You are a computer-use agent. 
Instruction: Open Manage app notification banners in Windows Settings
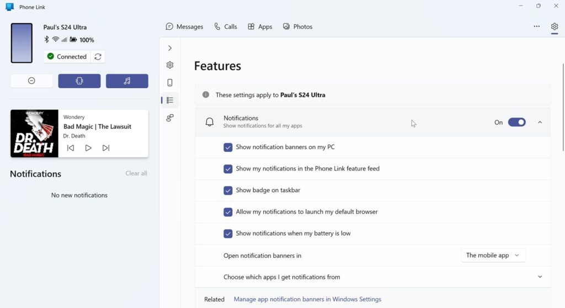pyautogui.click(x=307, y=299)
